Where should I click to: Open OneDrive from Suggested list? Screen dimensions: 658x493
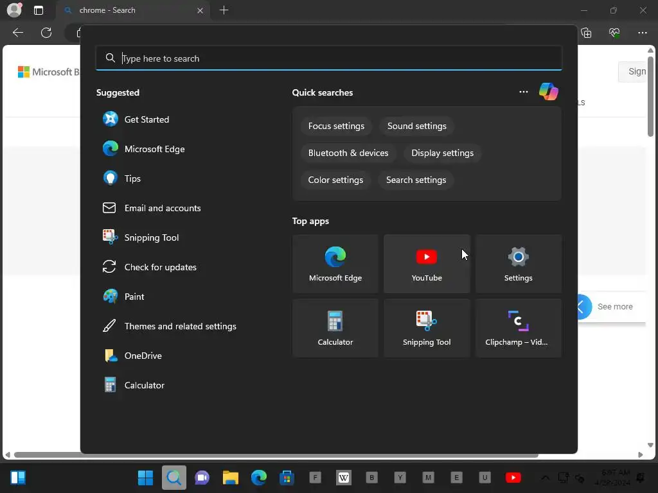(x=132, y=356)
